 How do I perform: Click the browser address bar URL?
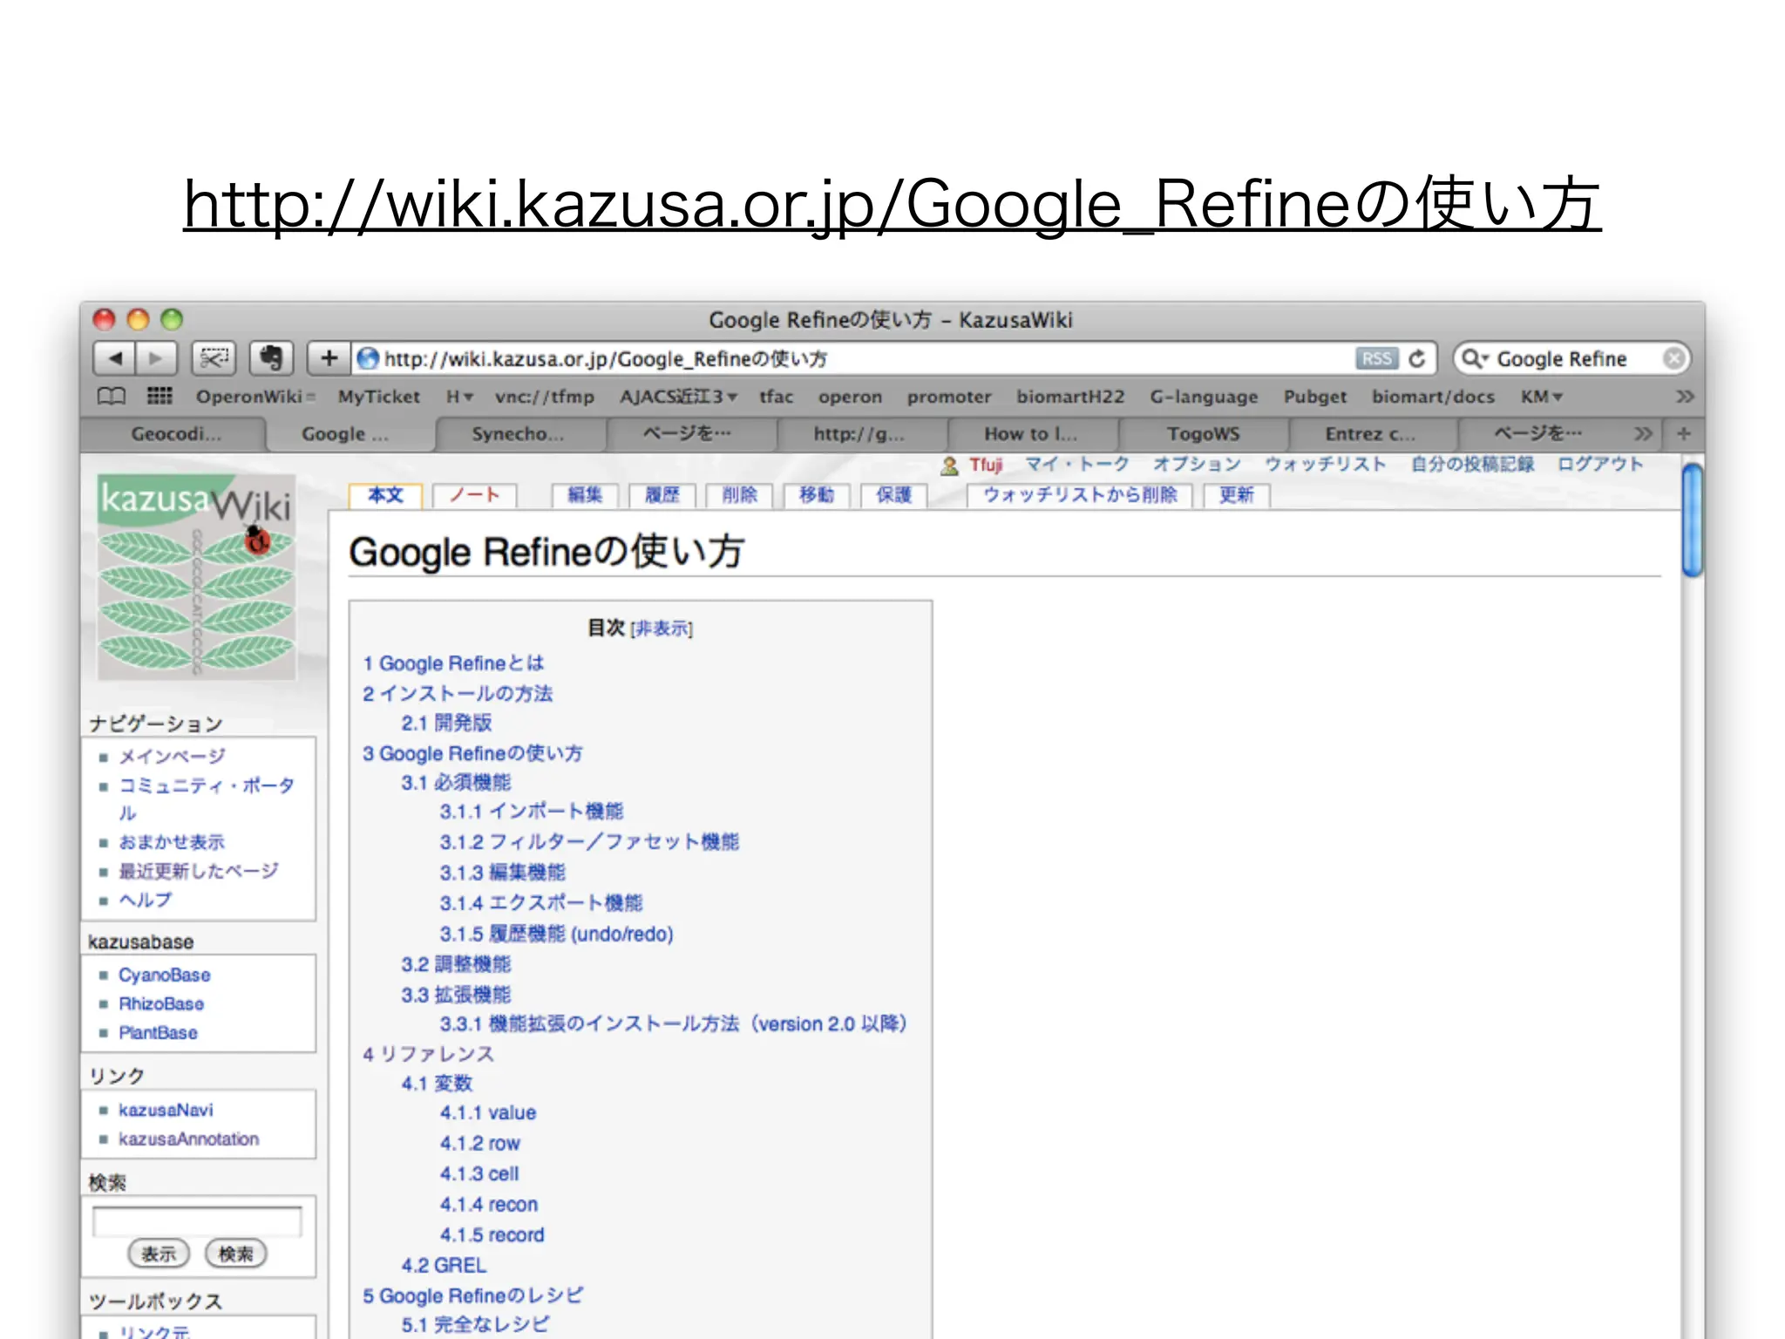(606, 358)
